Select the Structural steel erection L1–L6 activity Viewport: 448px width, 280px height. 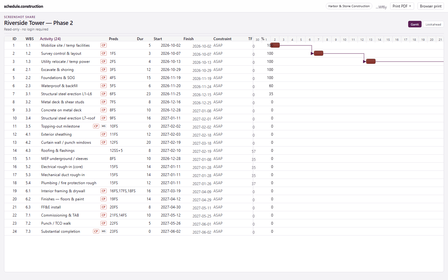pyautogui.click(x=67, y=94)
